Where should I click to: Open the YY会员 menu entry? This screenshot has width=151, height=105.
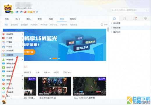[x=13, y=38]
